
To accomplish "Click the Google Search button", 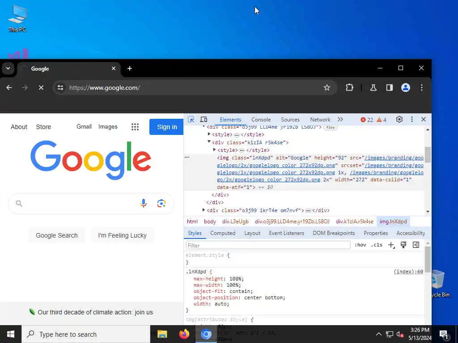I will point(57,235).
